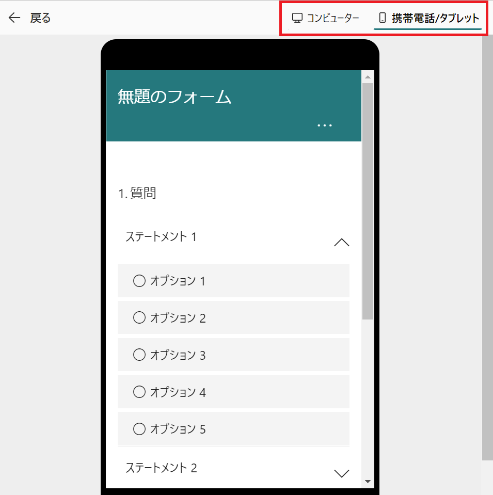
Task: Switch to コンピューター preview tab
Action: point(326,18)
